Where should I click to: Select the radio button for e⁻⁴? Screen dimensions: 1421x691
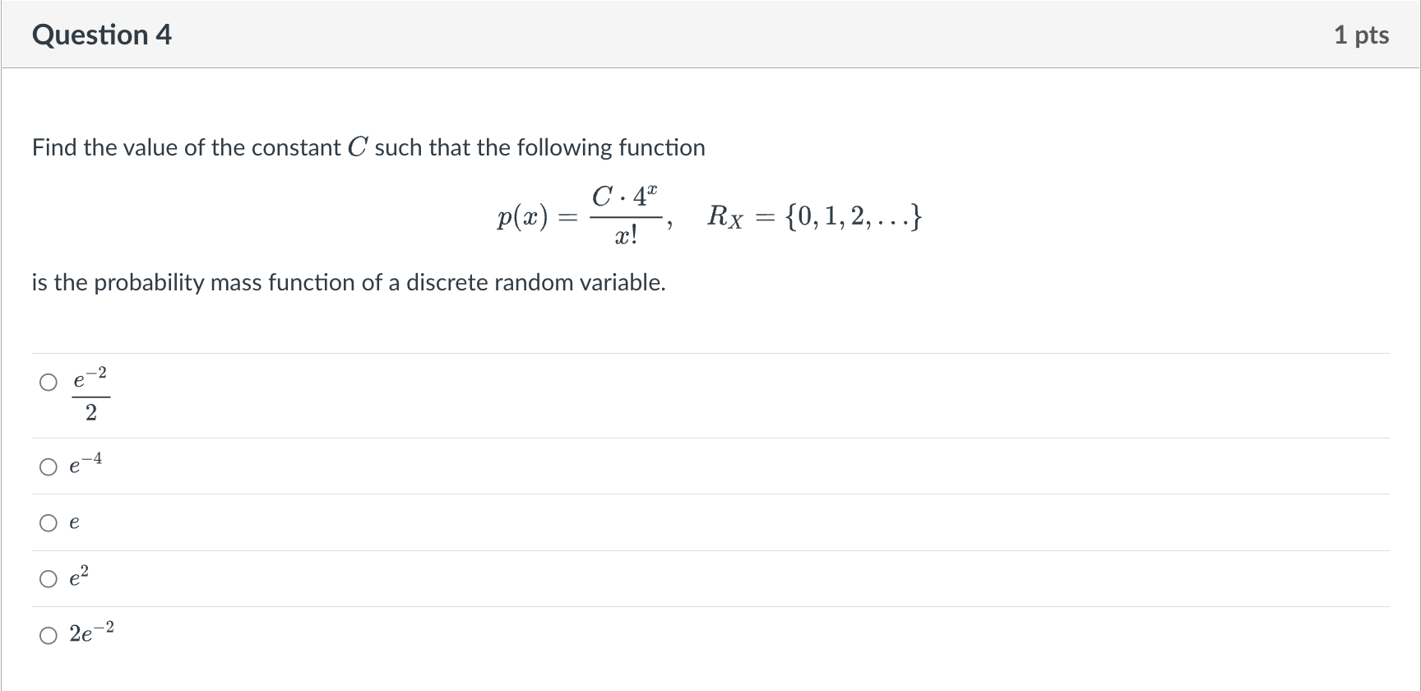tap(48, 466)
